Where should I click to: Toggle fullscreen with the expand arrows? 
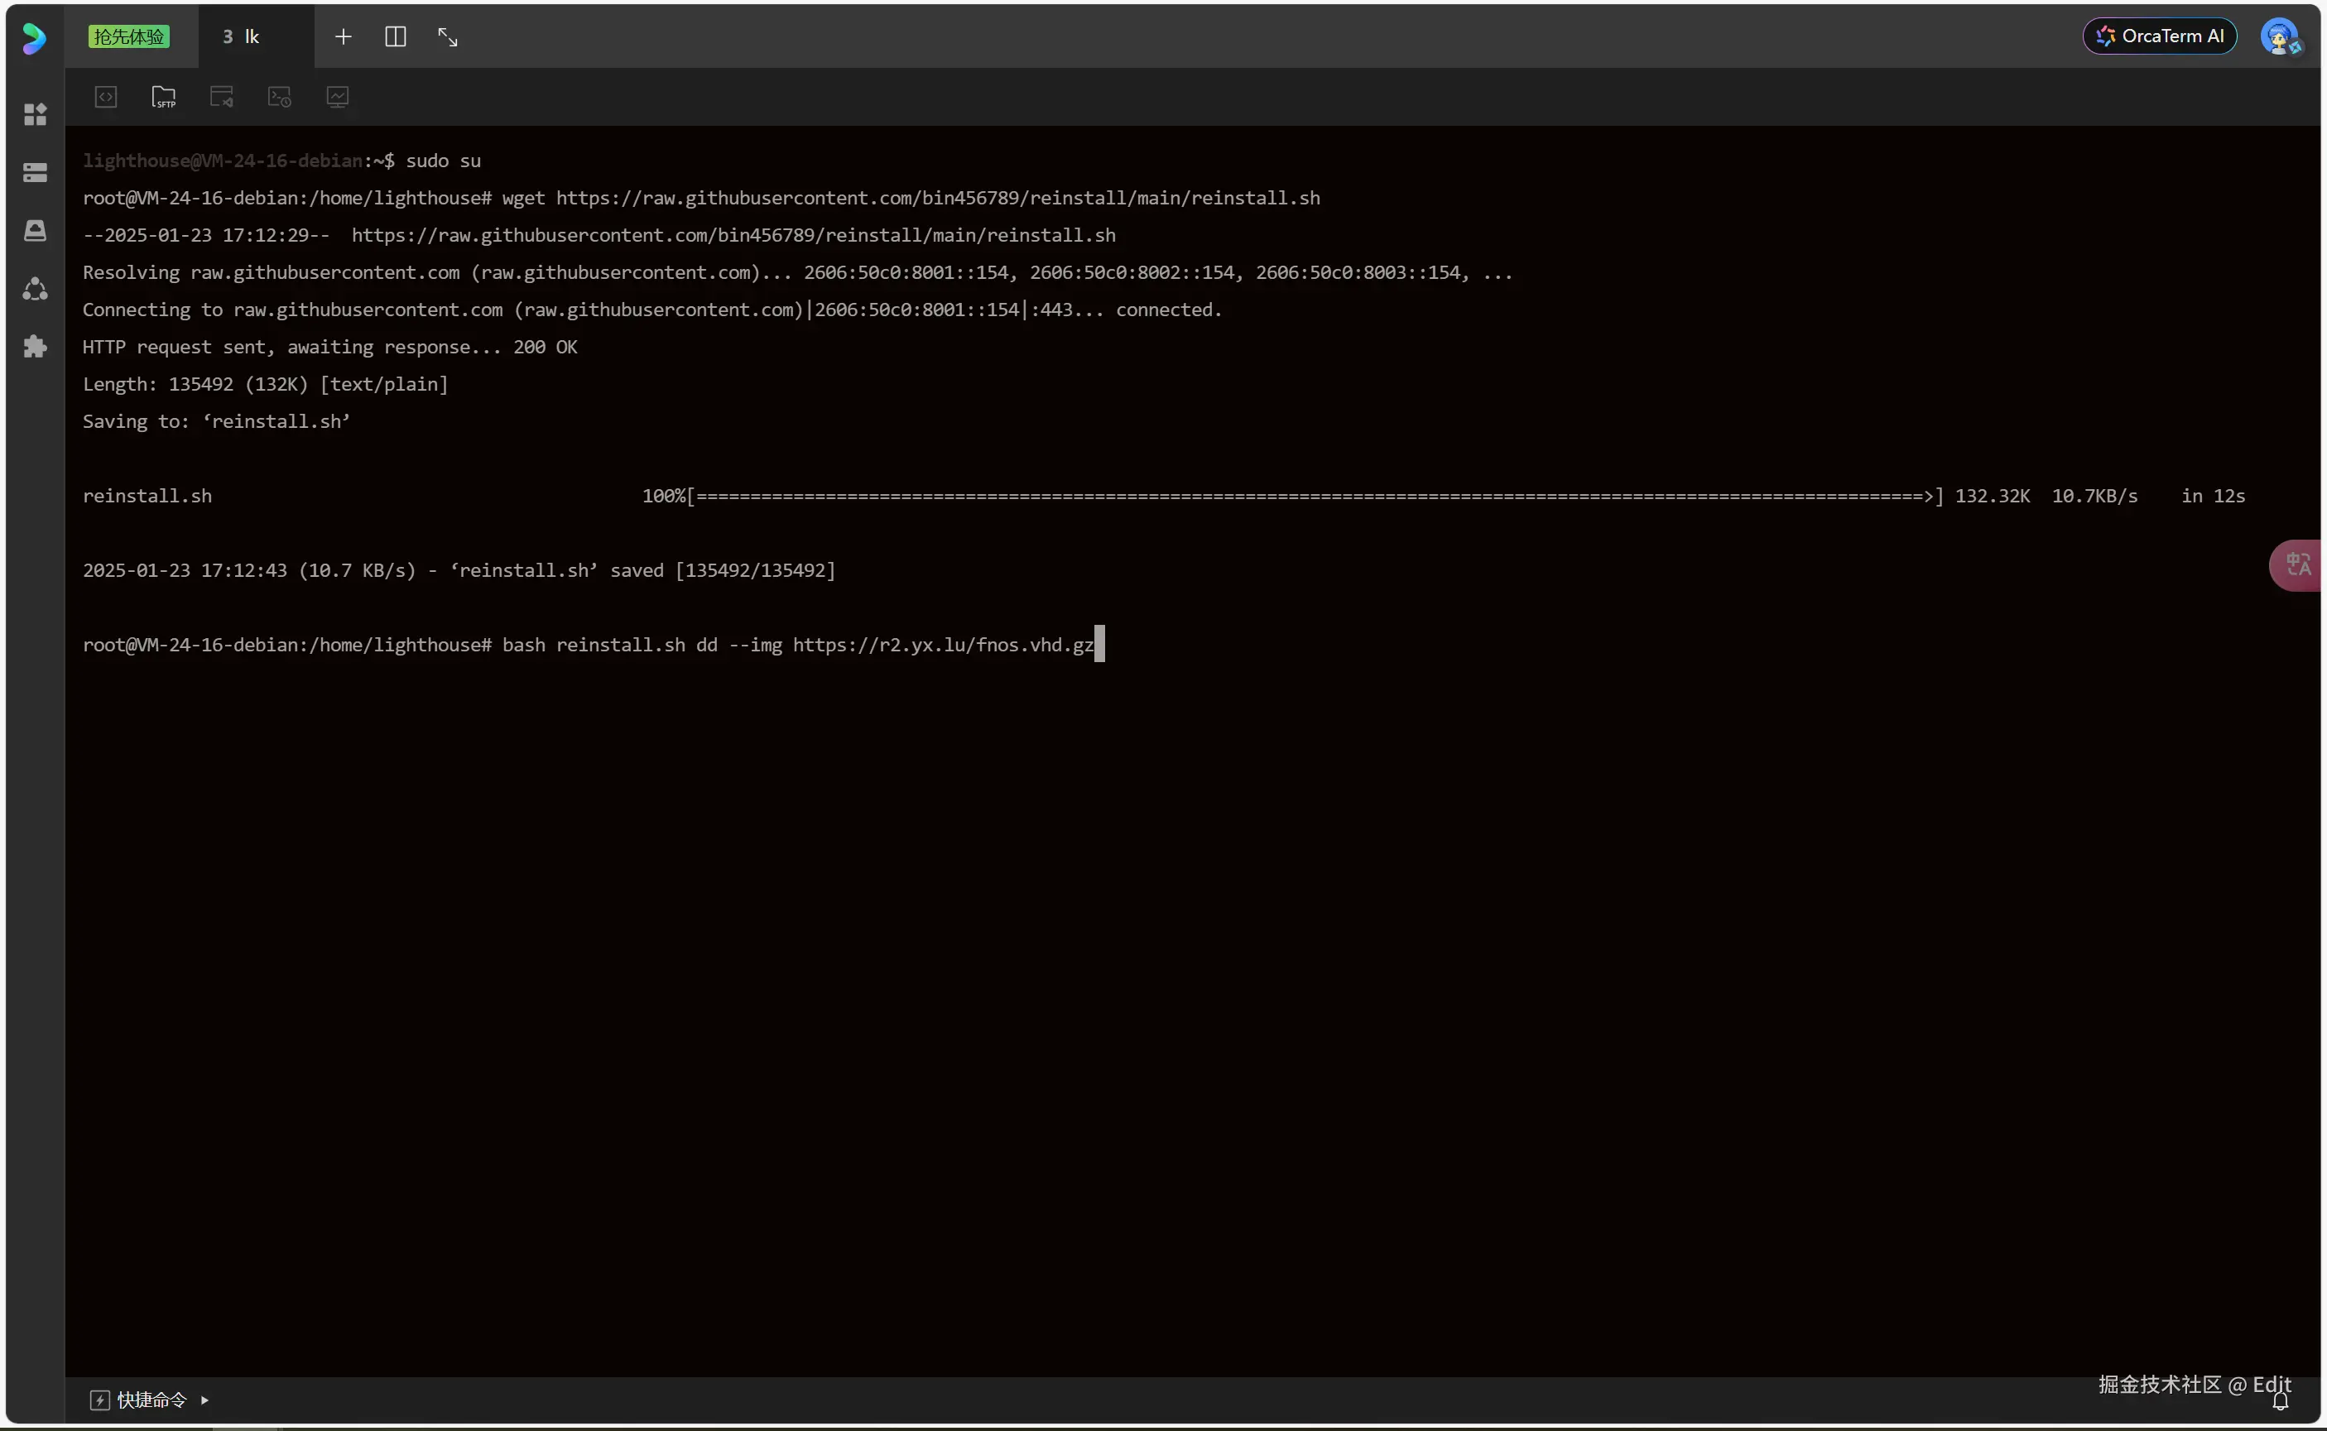tap(448, 37)
